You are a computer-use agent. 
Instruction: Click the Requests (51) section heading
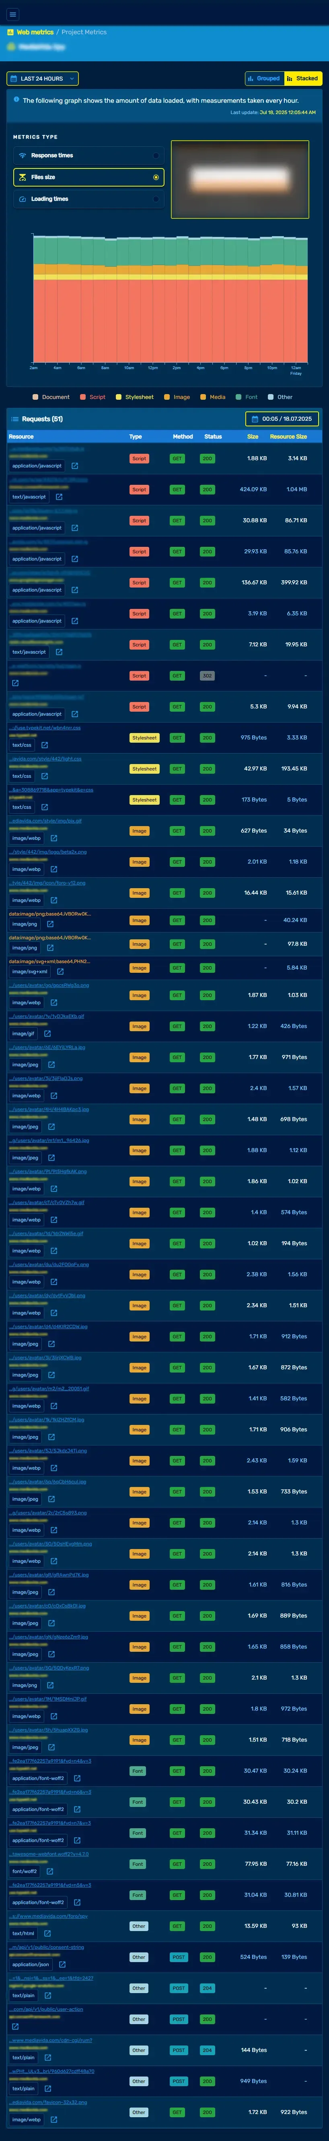coord(41,419)
